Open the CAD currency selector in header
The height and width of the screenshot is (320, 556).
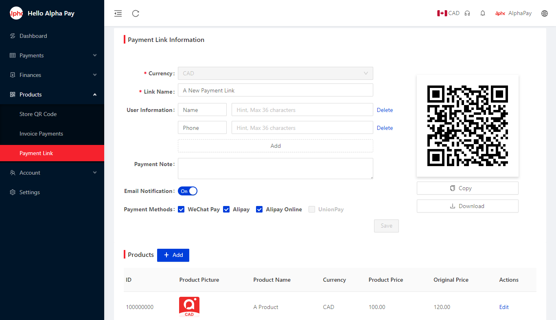448,13
